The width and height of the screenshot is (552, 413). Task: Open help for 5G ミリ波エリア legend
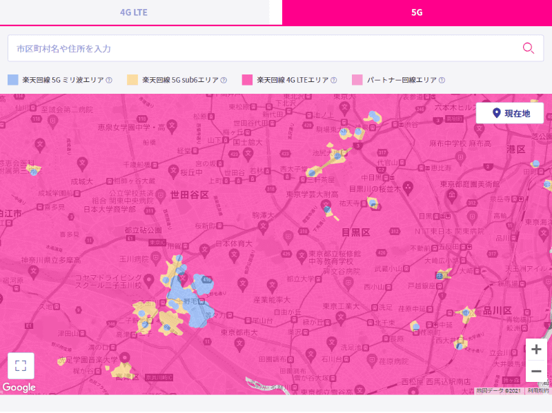click(109, 80)
